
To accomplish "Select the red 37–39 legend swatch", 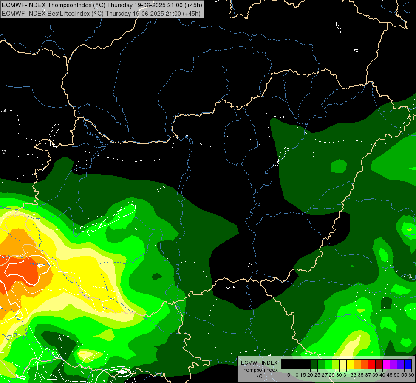I will coord(372,364).
